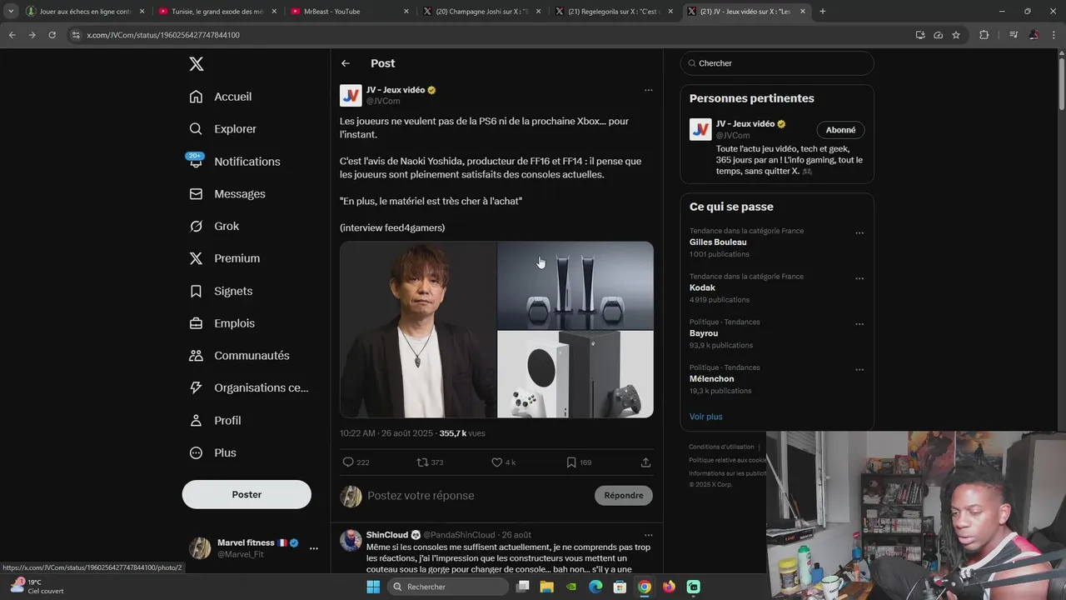Open the Chrome extensions puzzle icon
The height and width of the screenshot is (600, 1066).
pyautogui.click(x=984, y=35)
